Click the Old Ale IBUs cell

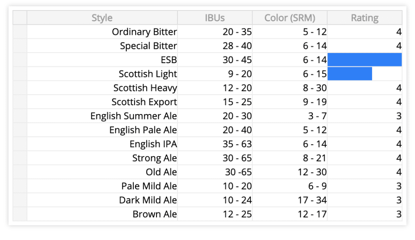pos(215,172)
